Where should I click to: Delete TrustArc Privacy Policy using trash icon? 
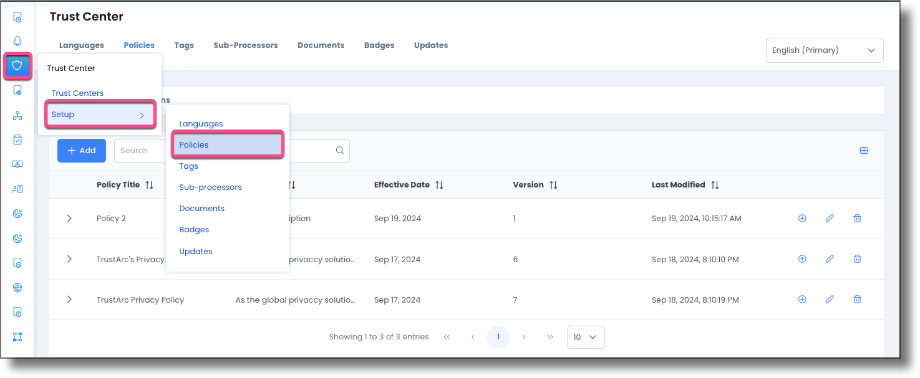[x=857, y=299]
